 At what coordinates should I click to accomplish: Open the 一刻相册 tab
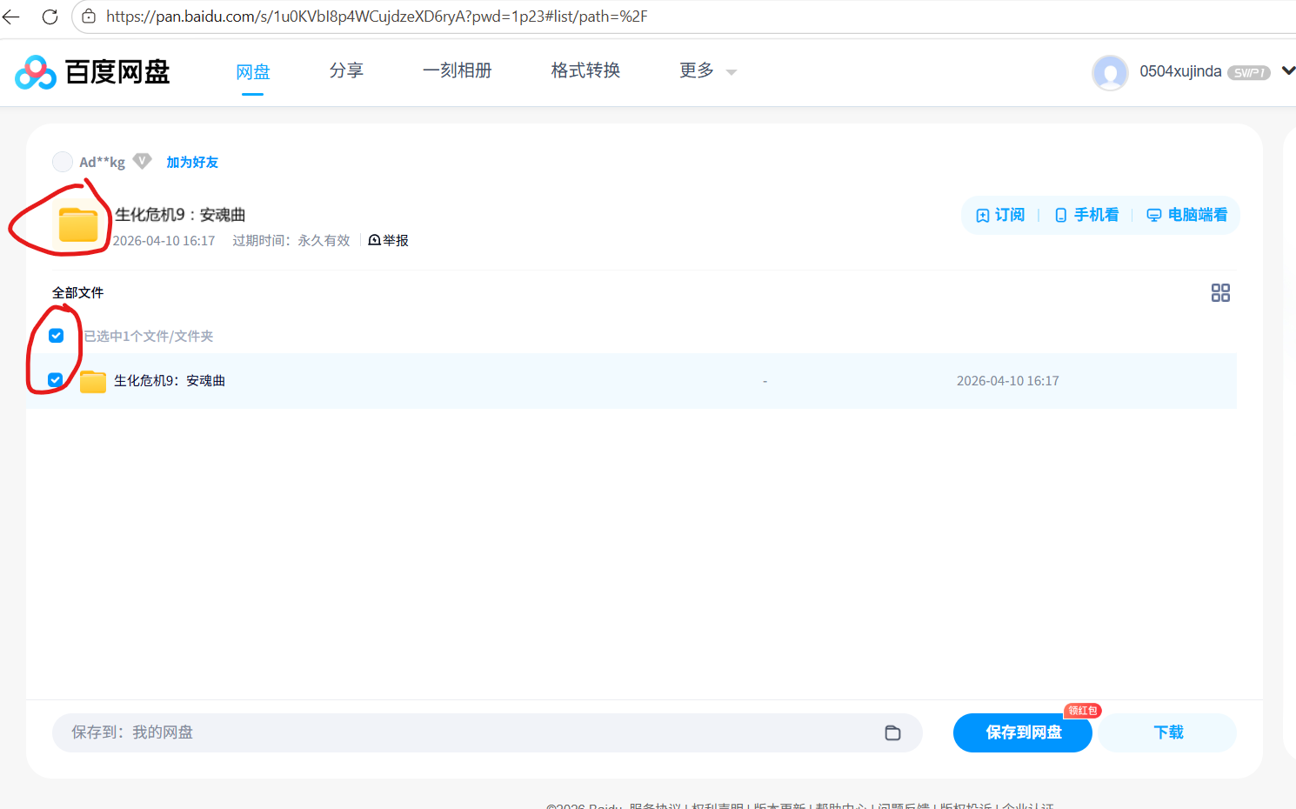(x=458, y=70)
